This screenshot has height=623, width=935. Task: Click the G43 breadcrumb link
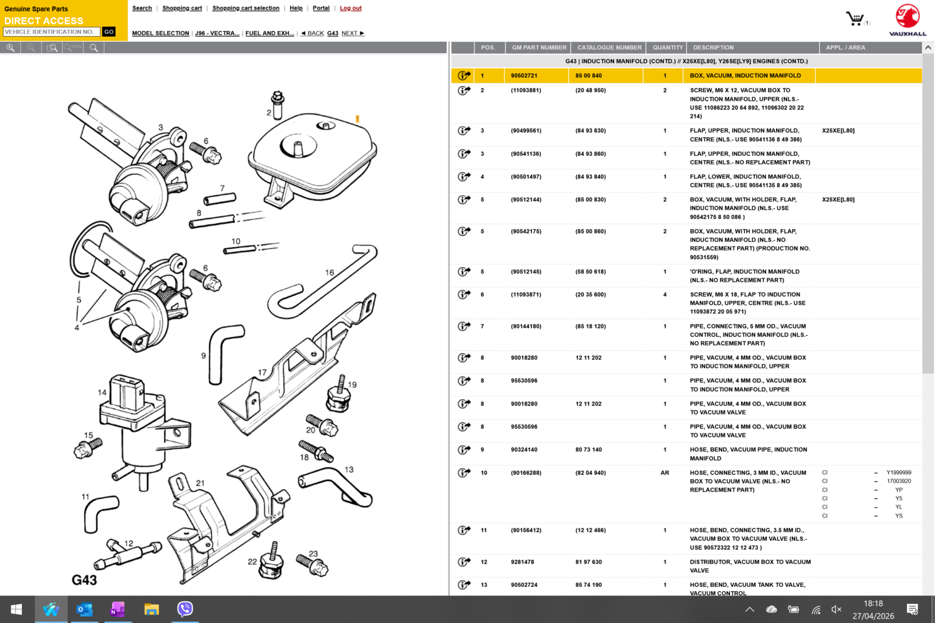pyautogui.click(x=333, y=34)
